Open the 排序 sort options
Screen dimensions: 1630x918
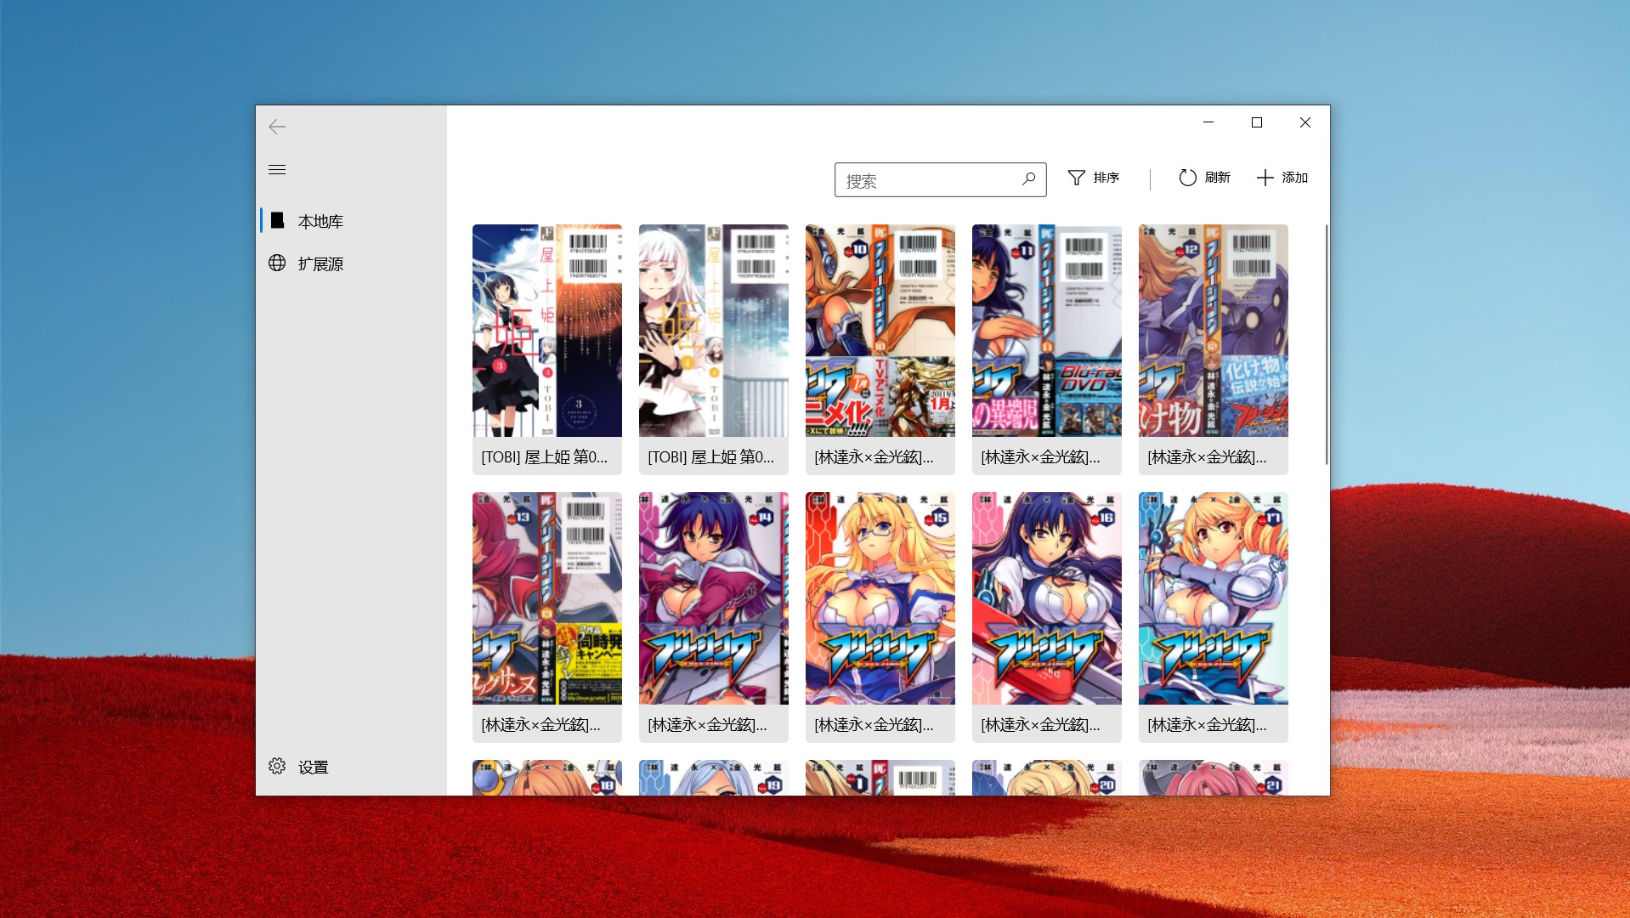tap(1094, 178)
